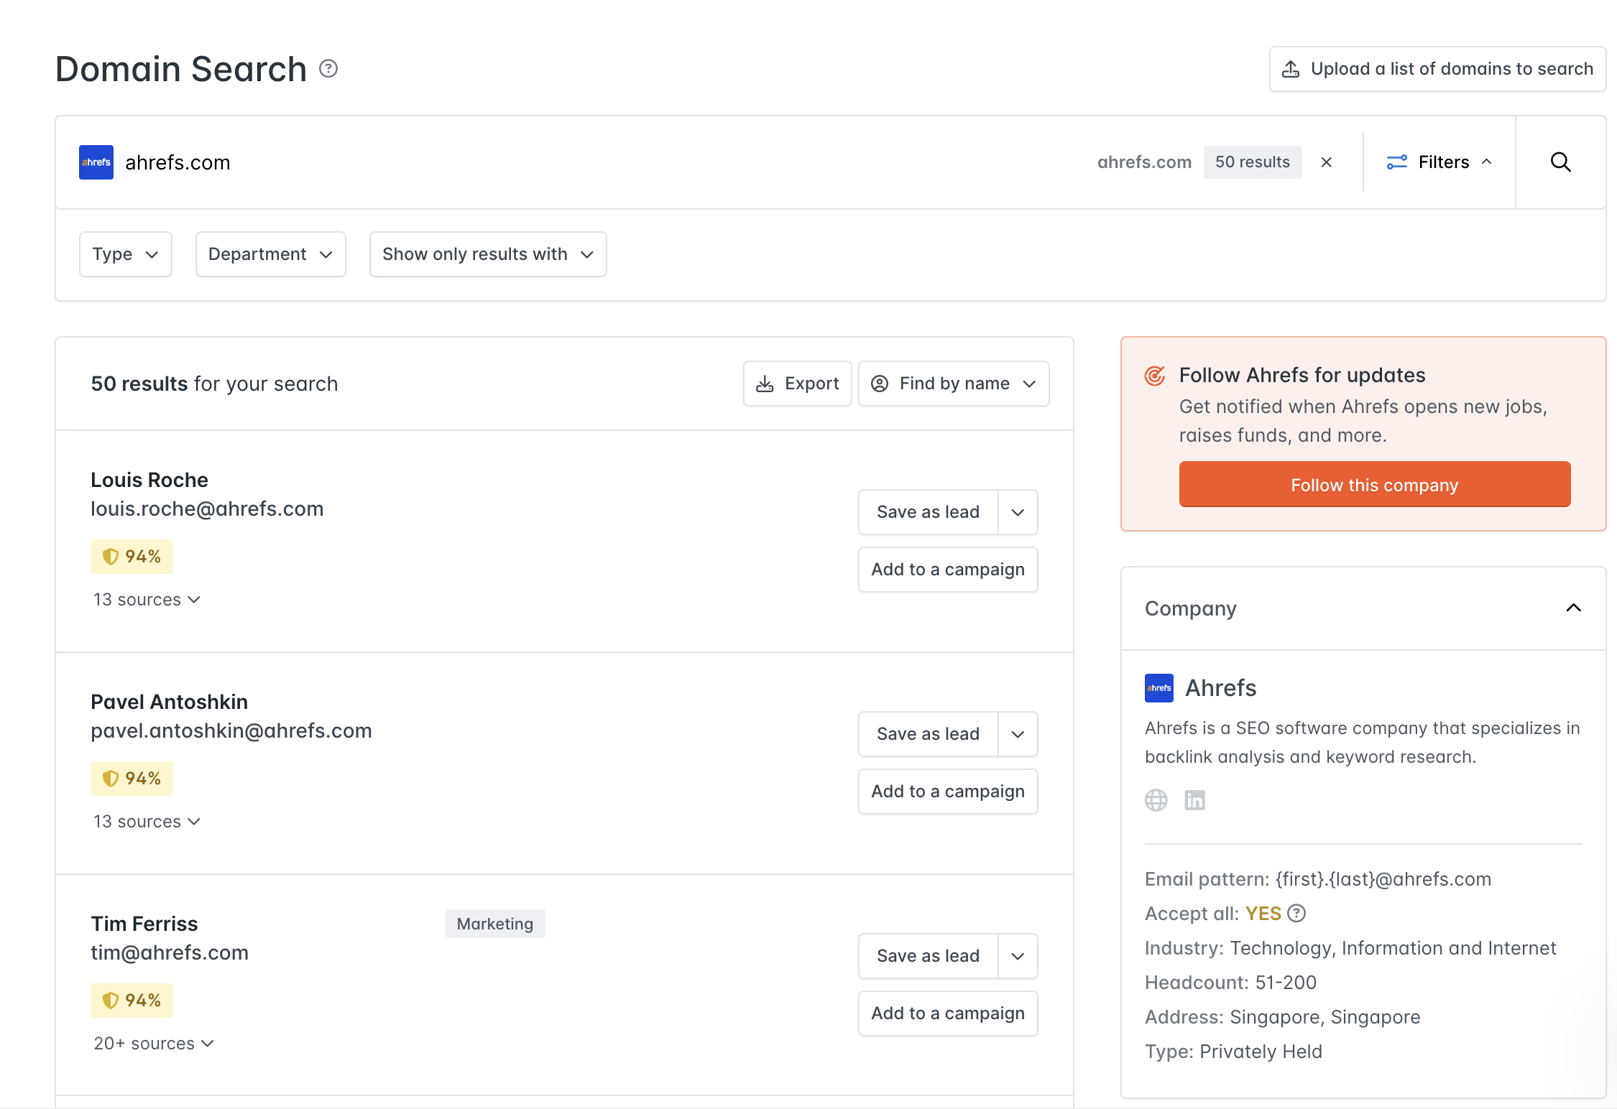Click the Accept all: YES value

(1263, 914)
